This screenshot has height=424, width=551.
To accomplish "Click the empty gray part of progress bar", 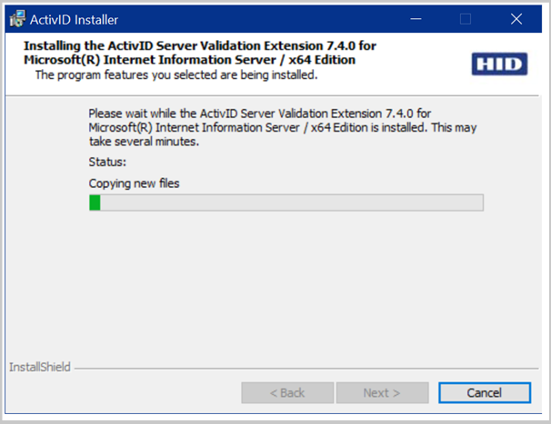I will point(292,202).
